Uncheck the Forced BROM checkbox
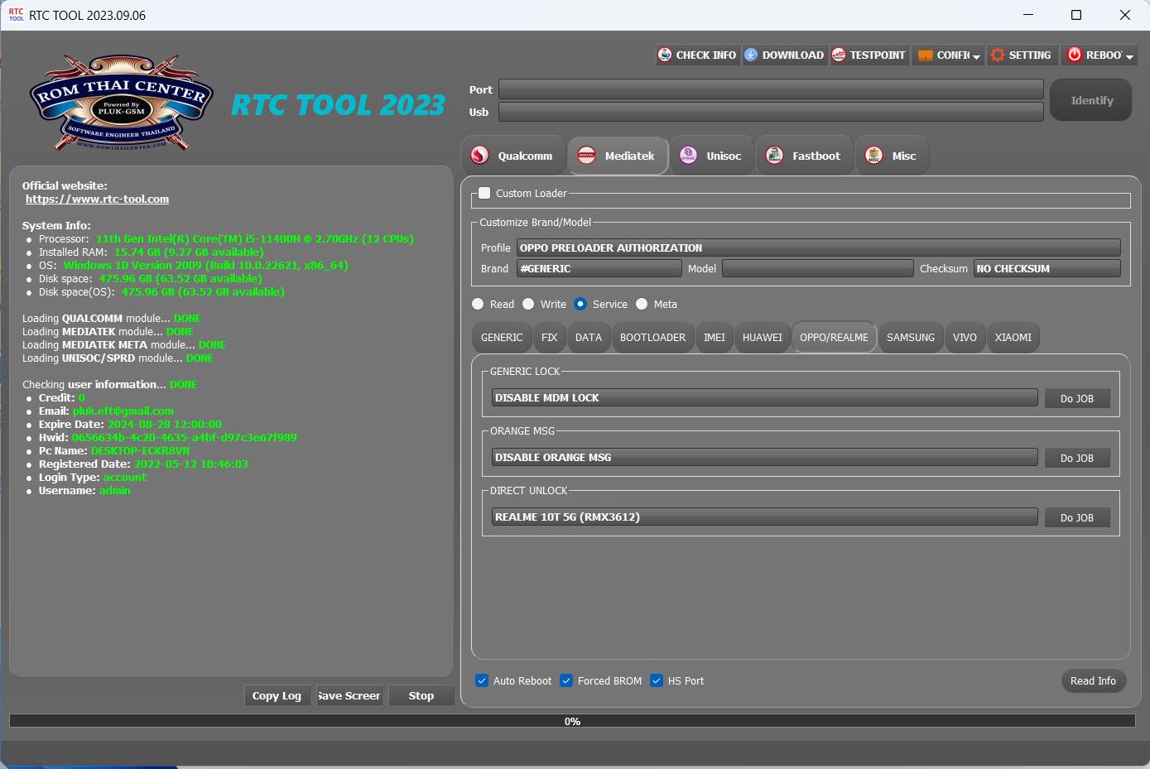 [x=566, y=680]
